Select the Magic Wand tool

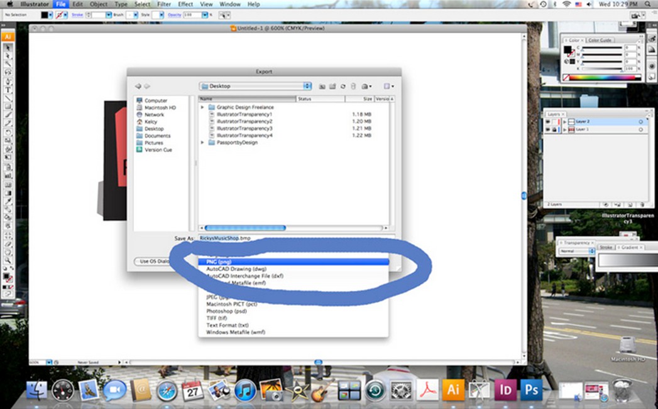tap(8, 64)
